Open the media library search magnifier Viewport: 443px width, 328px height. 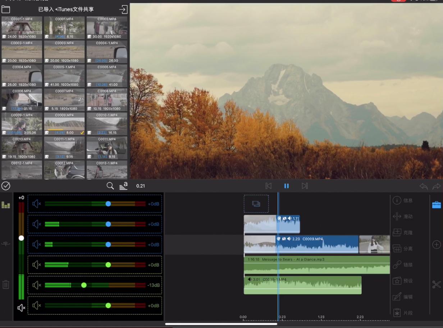tap(110, 186)
